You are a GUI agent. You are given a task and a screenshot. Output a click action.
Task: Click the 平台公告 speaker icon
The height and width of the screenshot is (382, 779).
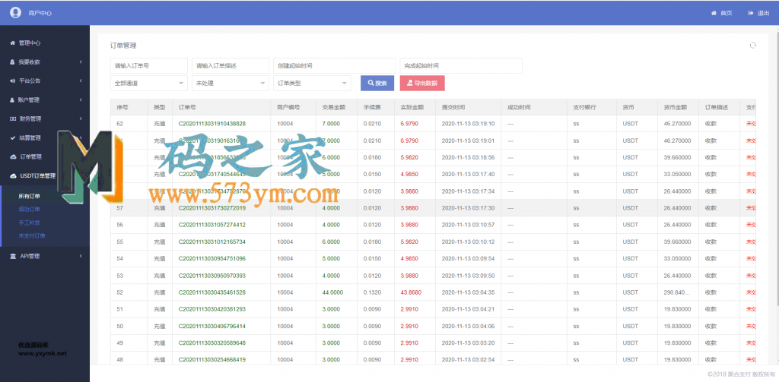pos(12,81)
